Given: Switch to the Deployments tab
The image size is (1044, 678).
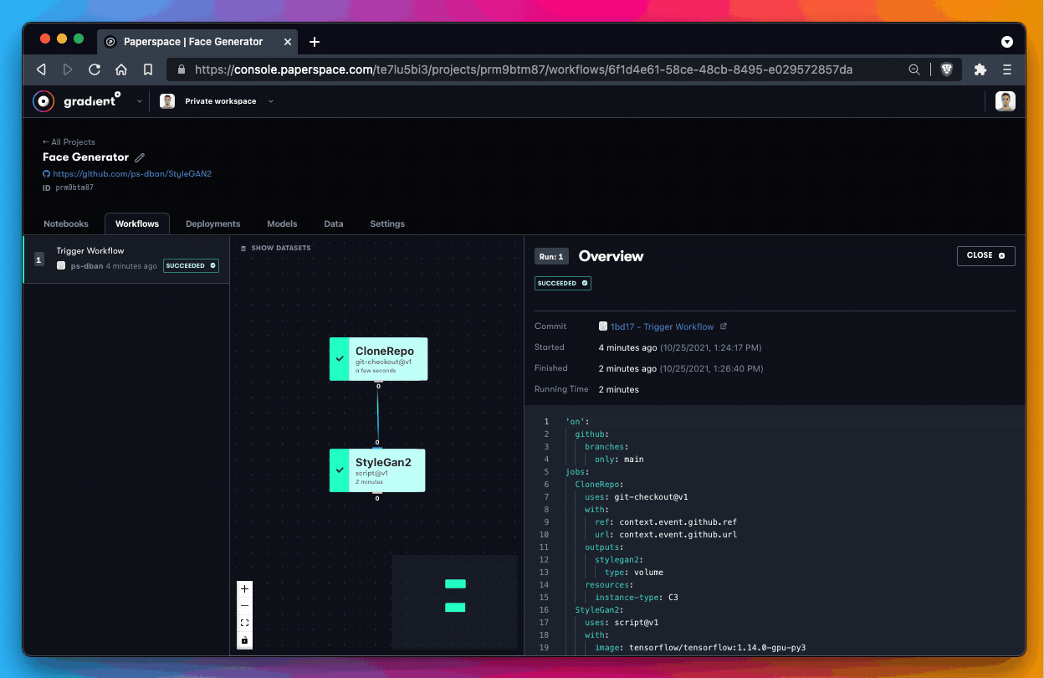Looking at the screenshot, I should pyautogui.click(x=213, y=223).
